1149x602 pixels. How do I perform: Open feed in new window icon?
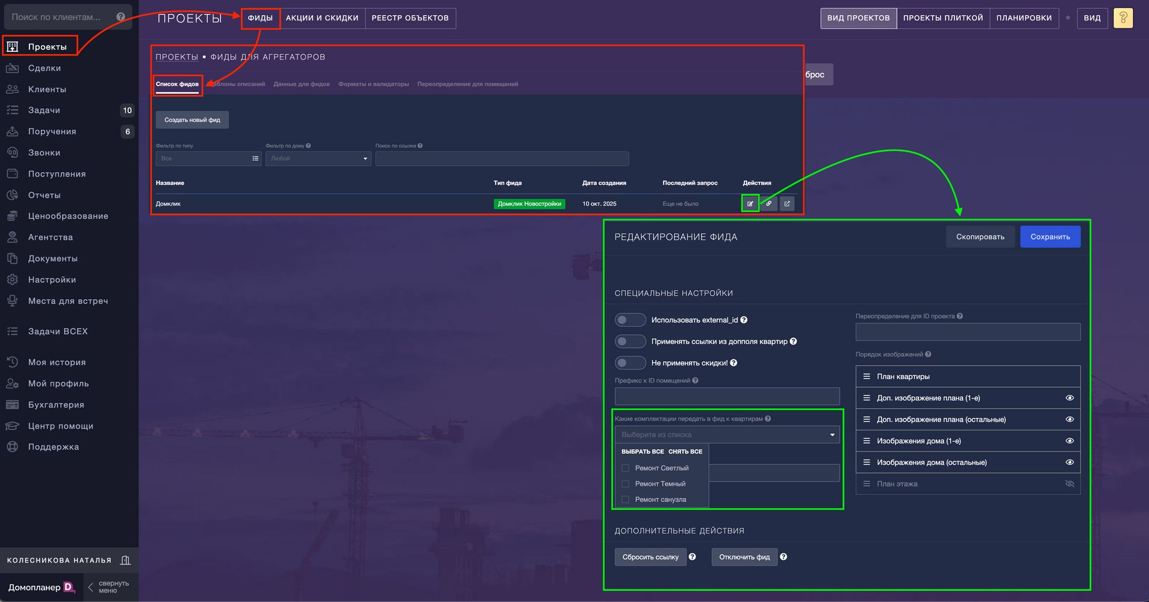click(786, 203)
